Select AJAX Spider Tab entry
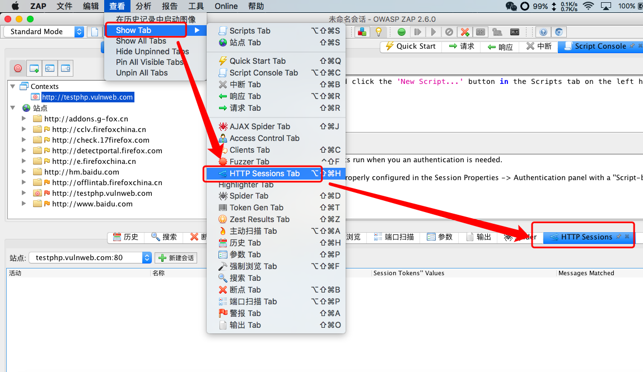The height and width of the screenshot is (372, 643). point(276,126)
